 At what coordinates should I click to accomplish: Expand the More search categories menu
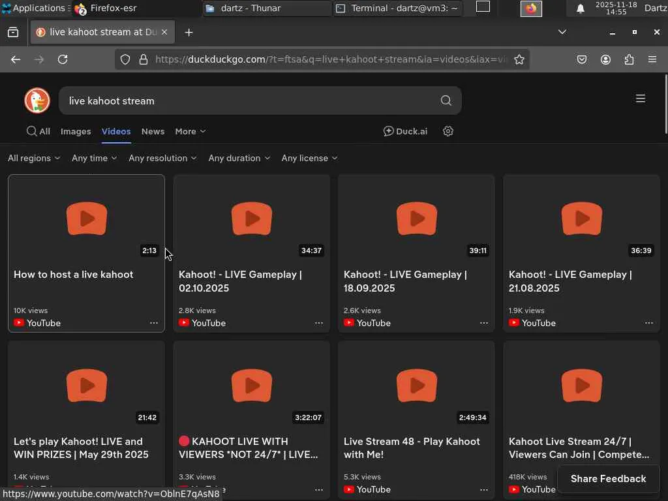[190, 132]
